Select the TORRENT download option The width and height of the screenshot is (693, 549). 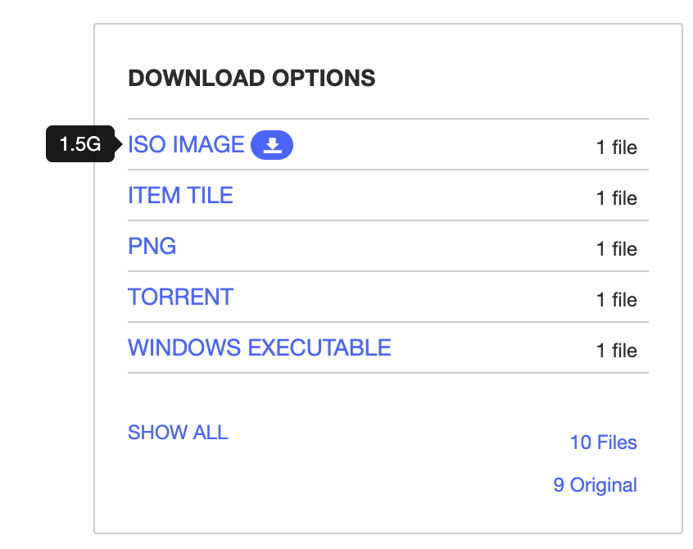pos(180,297)
